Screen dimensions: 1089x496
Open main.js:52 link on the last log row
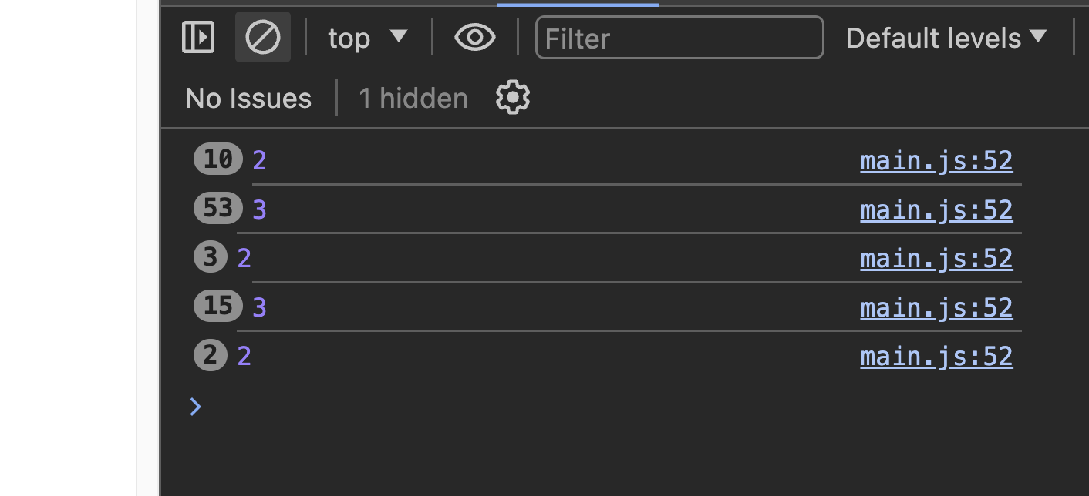(x=936, y=356)
